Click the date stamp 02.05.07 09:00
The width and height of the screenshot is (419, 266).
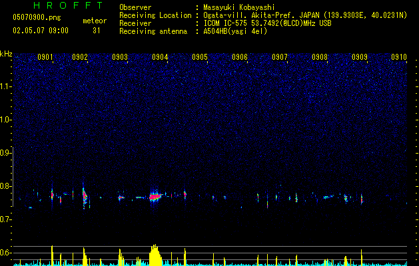click(41, 31)
